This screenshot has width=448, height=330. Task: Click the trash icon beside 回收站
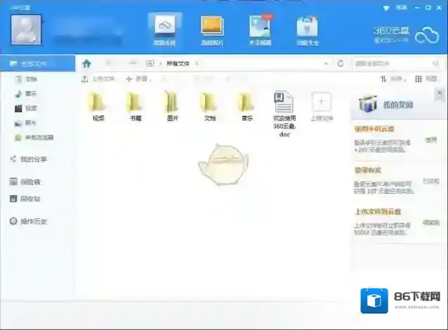(x=13, y=199)
